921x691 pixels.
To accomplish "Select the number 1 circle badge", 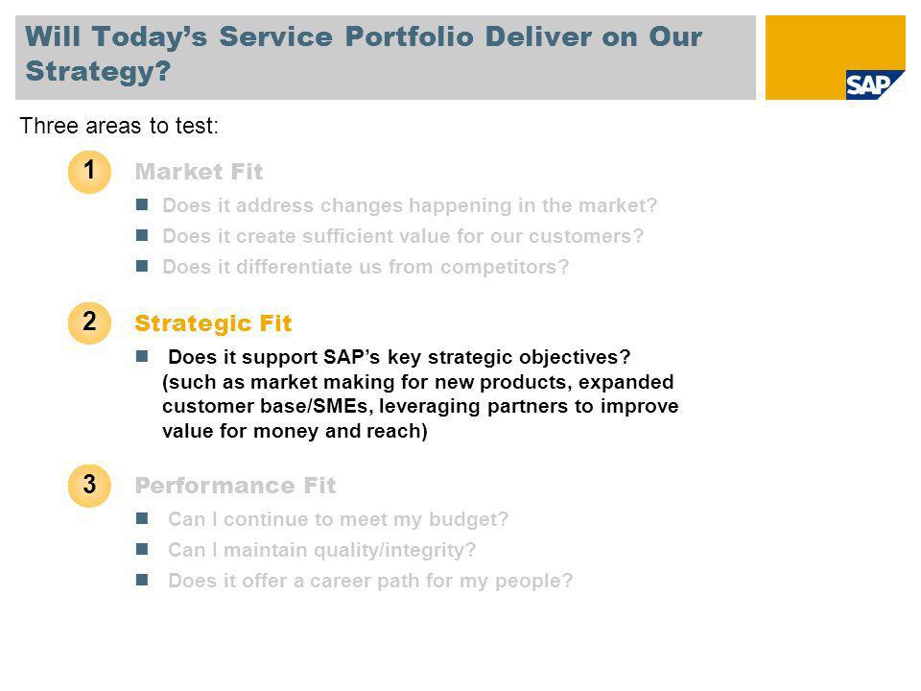I will 89,172.
